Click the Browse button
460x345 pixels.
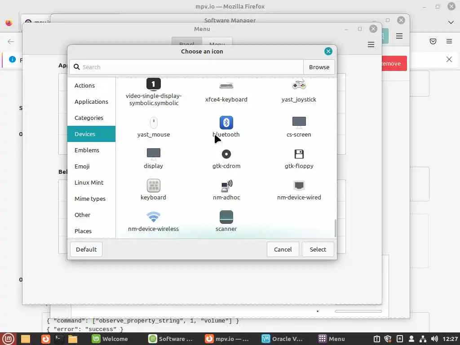319,67
